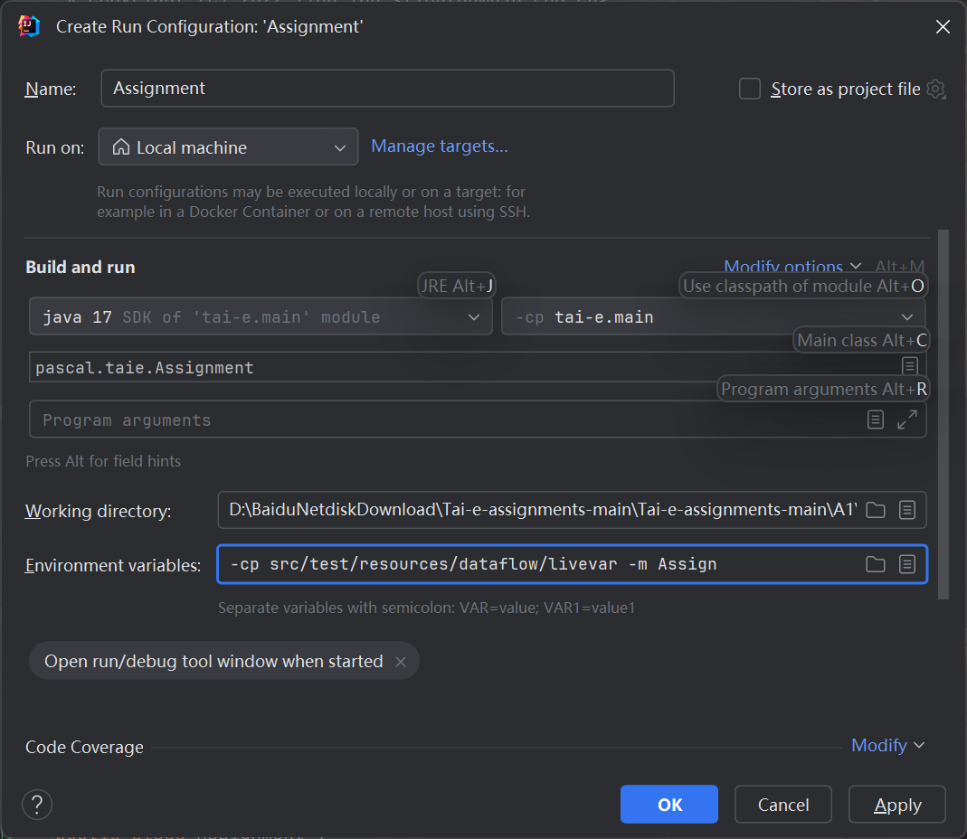Open Environment variables folder icon

pyautogui.click(x=875, y=564)
